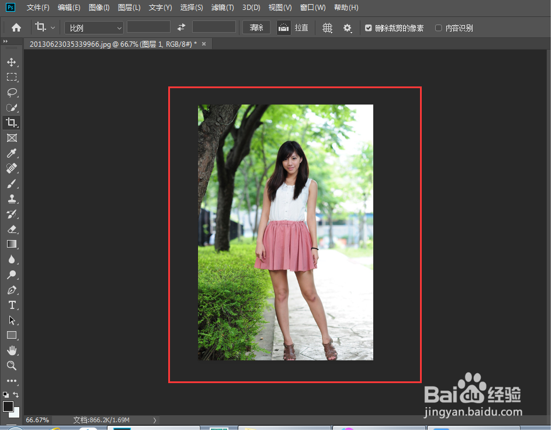Close the 20130623035339966.jpg document tab
This screenshot has height=431, width=552.
[204, 44]
